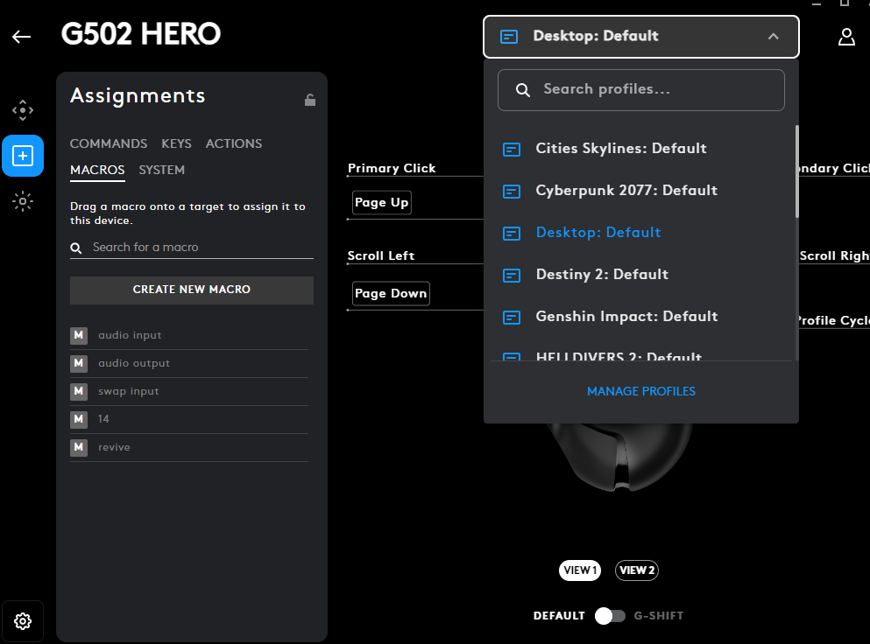Choose Desktop: Default profile in list
This screenshot has width=870, height=644.
[640, 233]
